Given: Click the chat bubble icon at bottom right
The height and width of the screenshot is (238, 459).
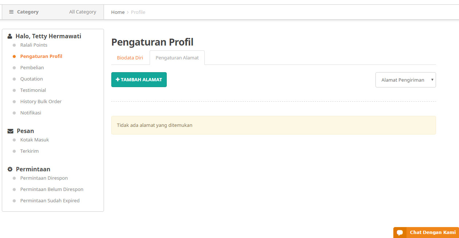Looking at the screenshot, I should (400, 233).
